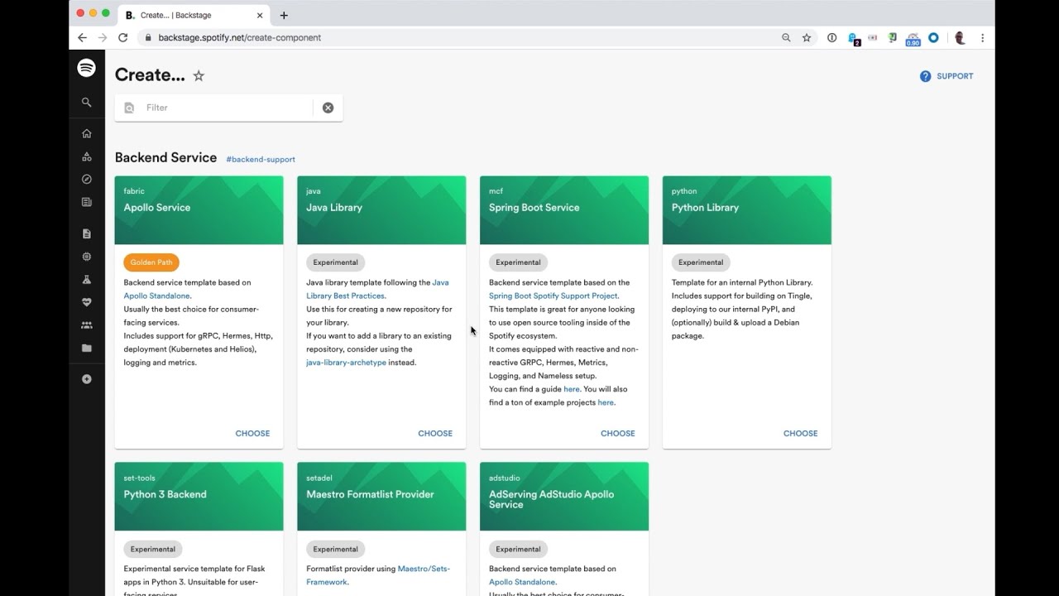Choose the Python Library template
This screenshot has width=1059, height=596.
[x=800, y=433]
